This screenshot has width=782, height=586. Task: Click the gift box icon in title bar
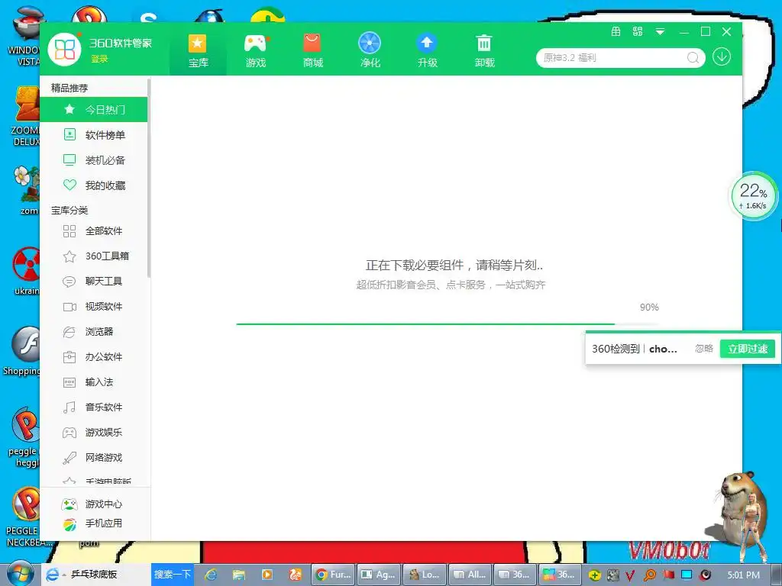click(616, 32)
